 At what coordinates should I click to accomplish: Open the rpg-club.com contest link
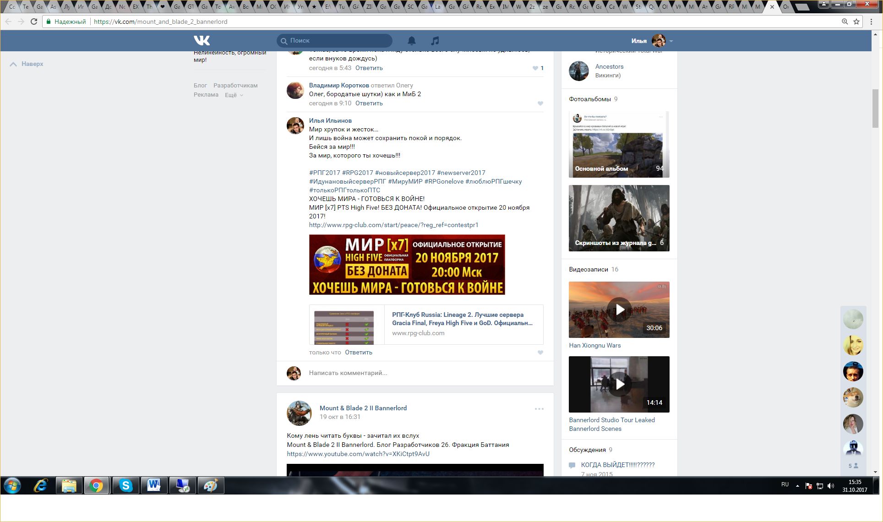pos(393,225)
